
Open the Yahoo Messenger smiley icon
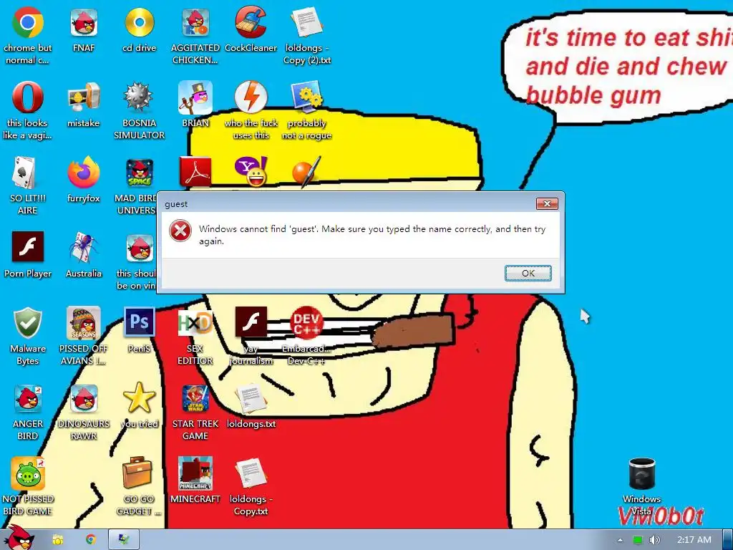(x=251, y=172)
